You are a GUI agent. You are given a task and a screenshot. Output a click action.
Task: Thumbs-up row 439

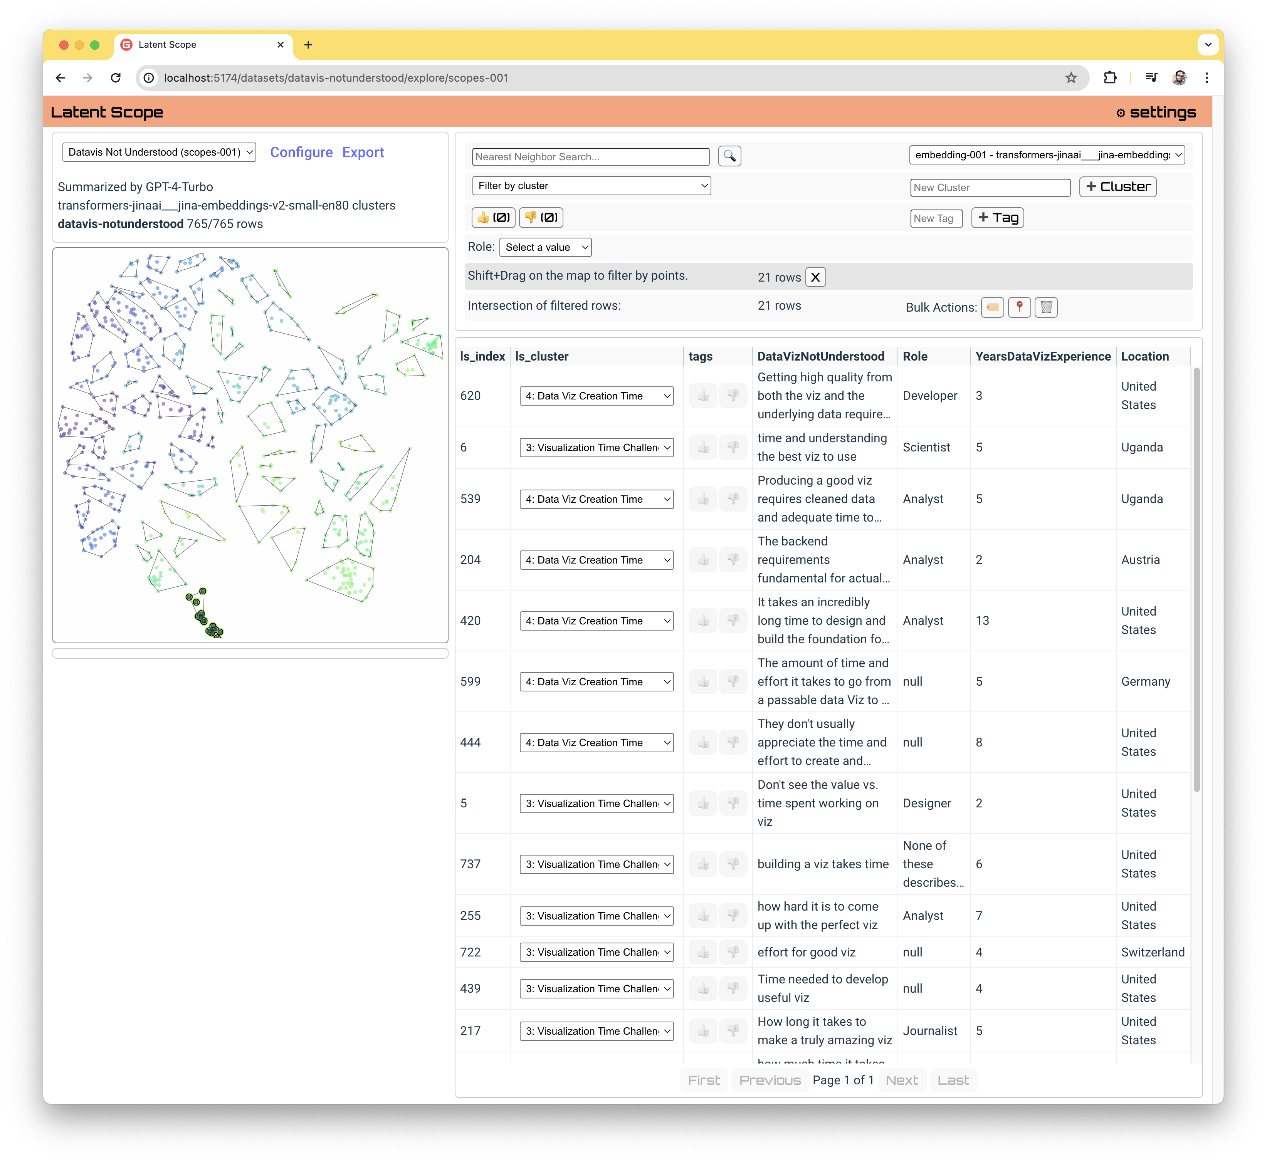point(703,989)
